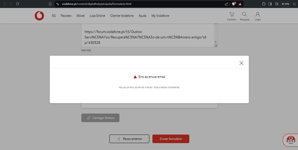Open the Brave Wallet
The height and width of the screenshot is (150, 298).
tap(277, 4)
